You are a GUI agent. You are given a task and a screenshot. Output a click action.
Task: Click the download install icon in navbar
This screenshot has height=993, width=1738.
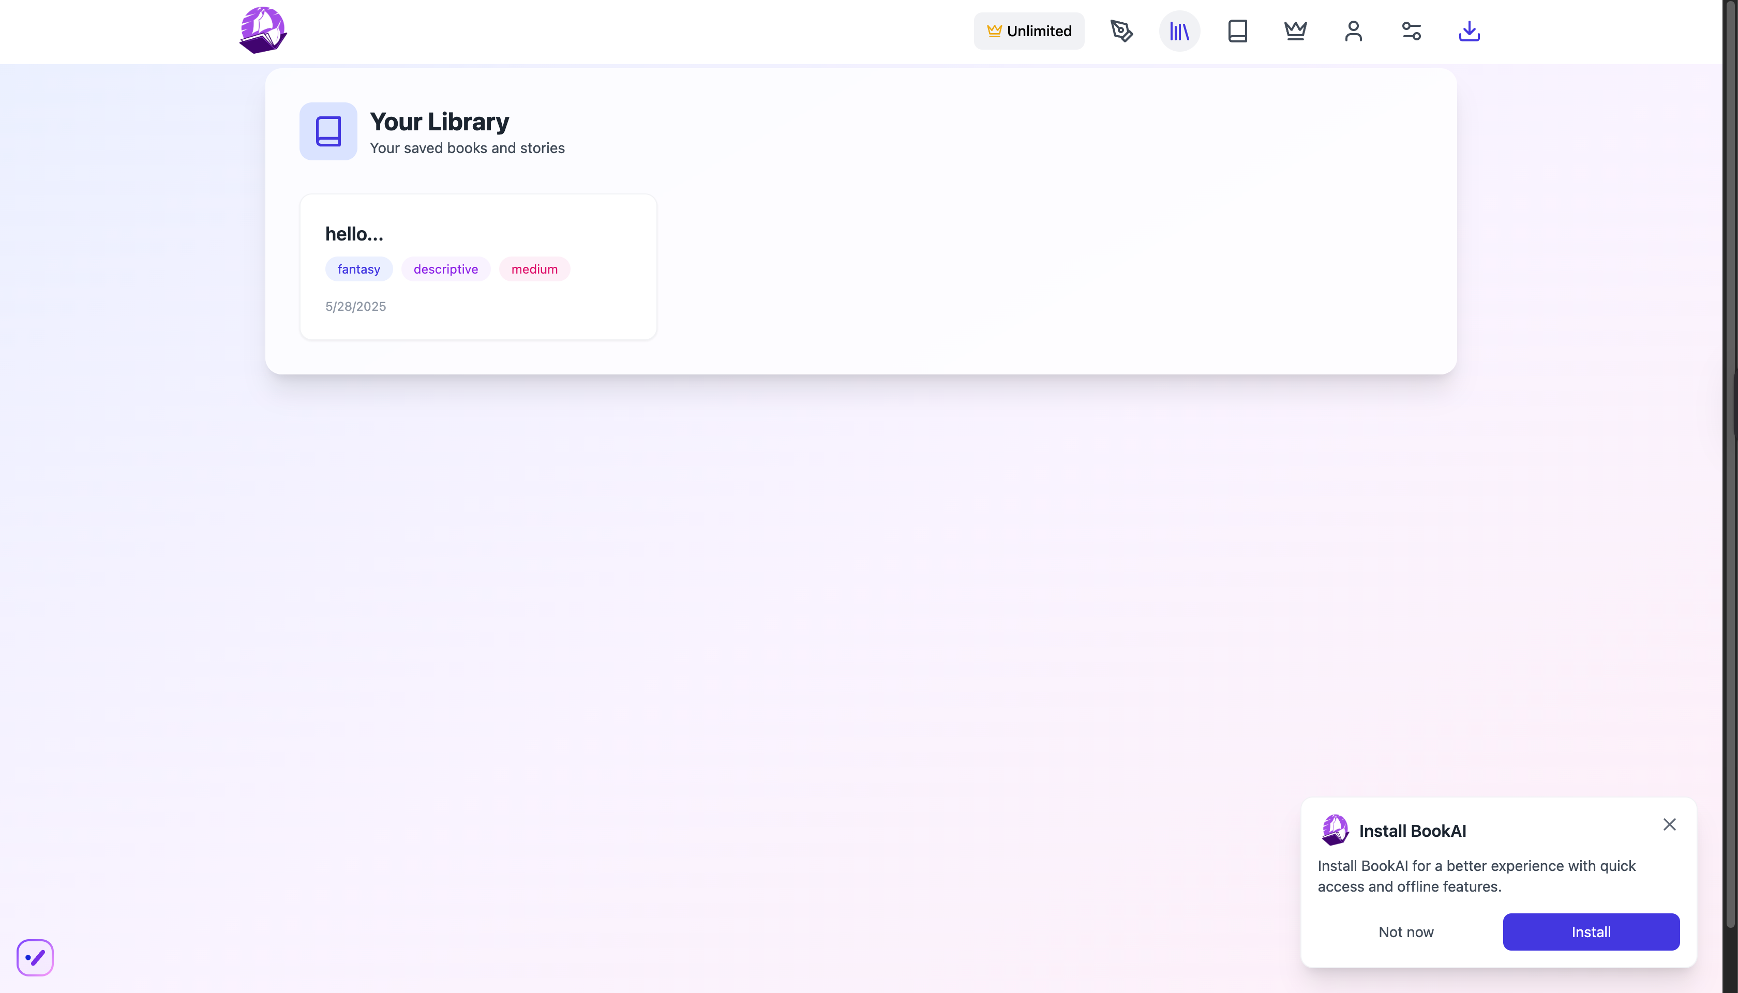point(1469,31)
